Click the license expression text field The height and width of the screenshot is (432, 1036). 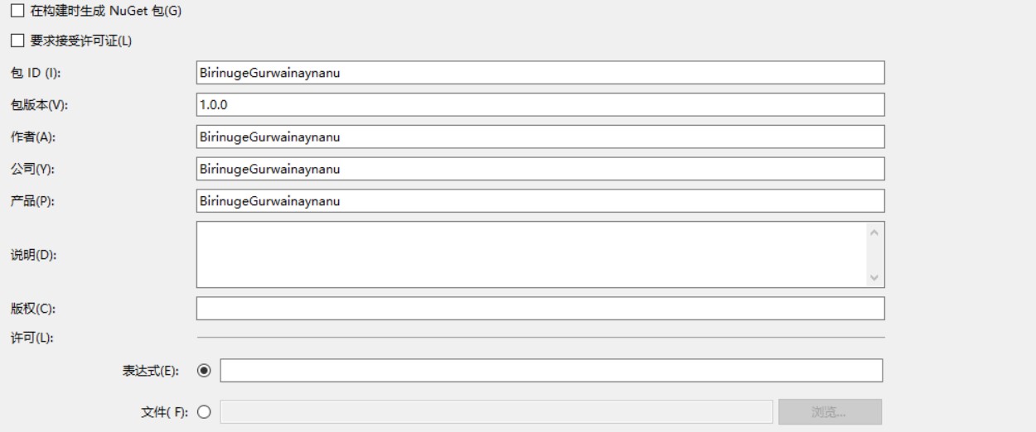pos(551,371)
